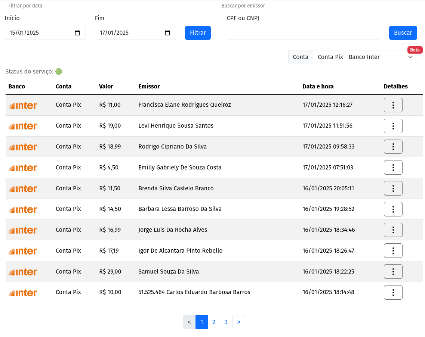Open calendar picker in Início date field

pos(77,33)
